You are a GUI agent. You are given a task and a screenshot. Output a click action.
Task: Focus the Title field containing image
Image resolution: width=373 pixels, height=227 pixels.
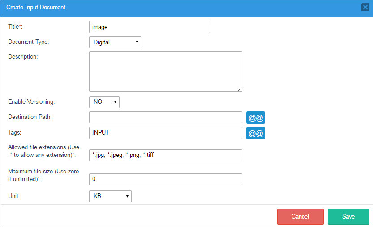coord(149,27)
